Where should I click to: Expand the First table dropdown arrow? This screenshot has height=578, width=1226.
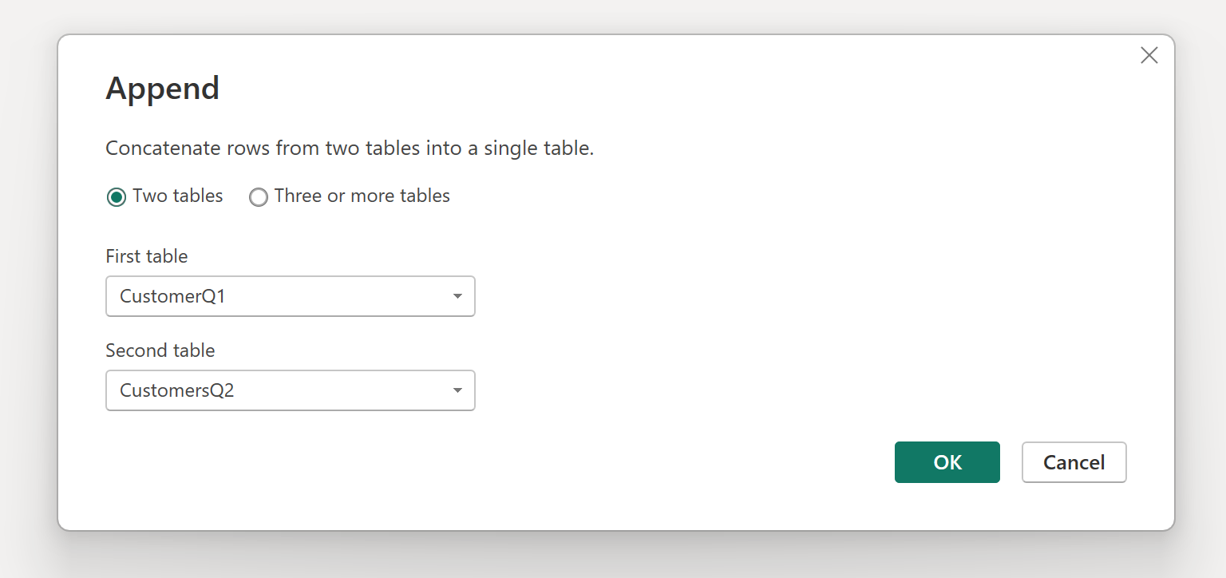(x=457, y=296)
